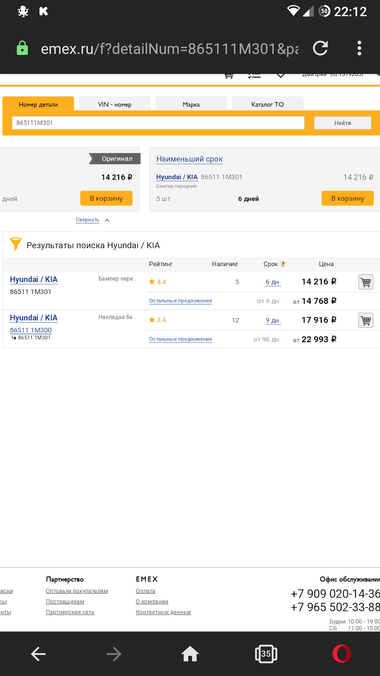Switch to the VIN - номер tab

click(x=115, y=104)
